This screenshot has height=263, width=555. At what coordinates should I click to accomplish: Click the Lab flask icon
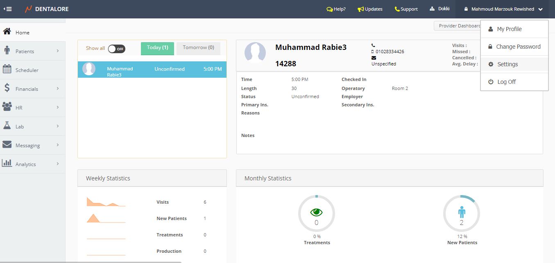(x=7, y=126)
